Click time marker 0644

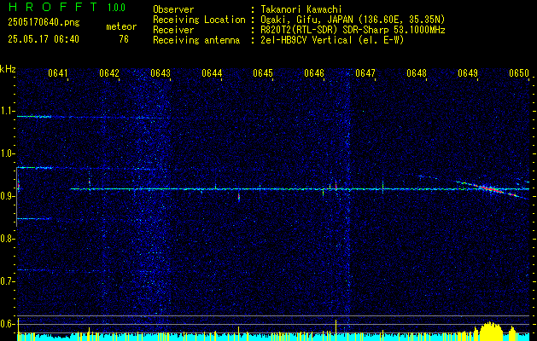212,73
